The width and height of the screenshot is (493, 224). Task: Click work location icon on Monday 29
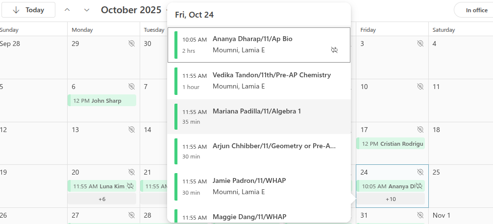131,44
